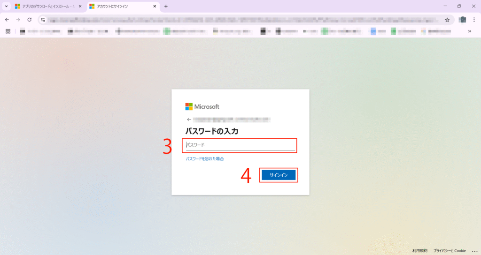Open site information icon in address bar

[43, 20]
